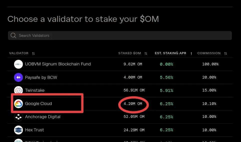Sort by Staked $OM column arrows
This screenshot has width=241, height=142.
coord(146,53)
